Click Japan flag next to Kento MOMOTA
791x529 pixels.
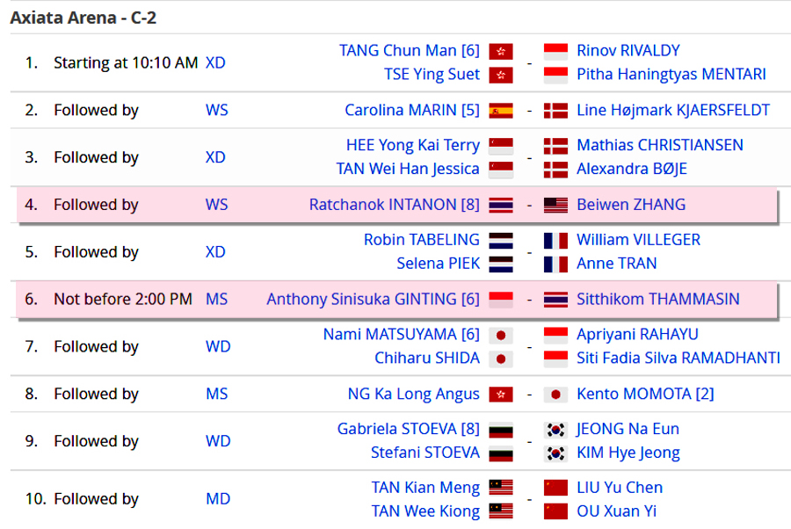(555, 395)
